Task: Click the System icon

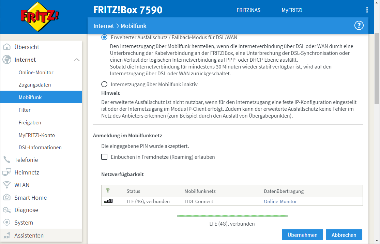Action: [x=7, y=223]
